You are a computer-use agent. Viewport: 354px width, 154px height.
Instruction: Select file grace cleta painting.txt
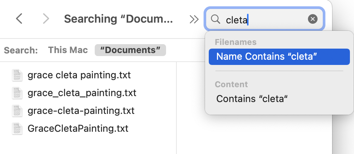[79, 75]
